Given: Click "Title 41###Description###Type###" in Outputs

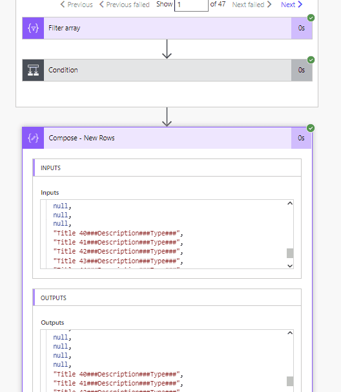Looking at the screenshot, I should (118, 383).
